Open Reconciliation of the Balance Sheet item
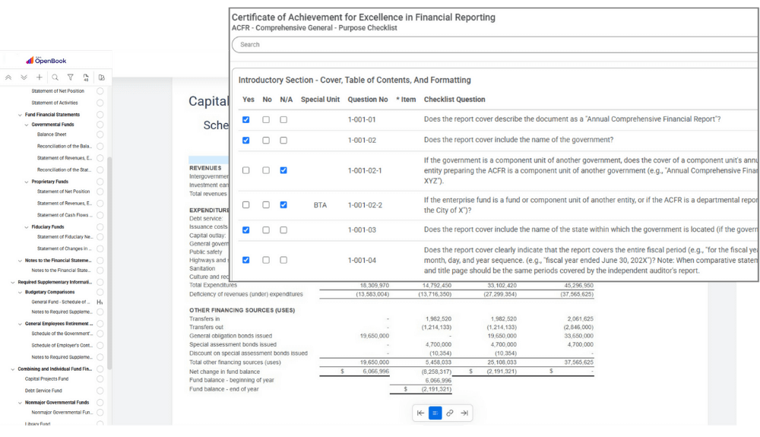The image size is (760, 437). 65,147
